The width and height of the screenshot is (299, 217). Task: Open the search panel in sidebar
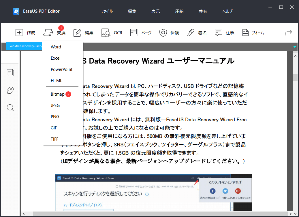pyautogui.click(x=10, y=107)
